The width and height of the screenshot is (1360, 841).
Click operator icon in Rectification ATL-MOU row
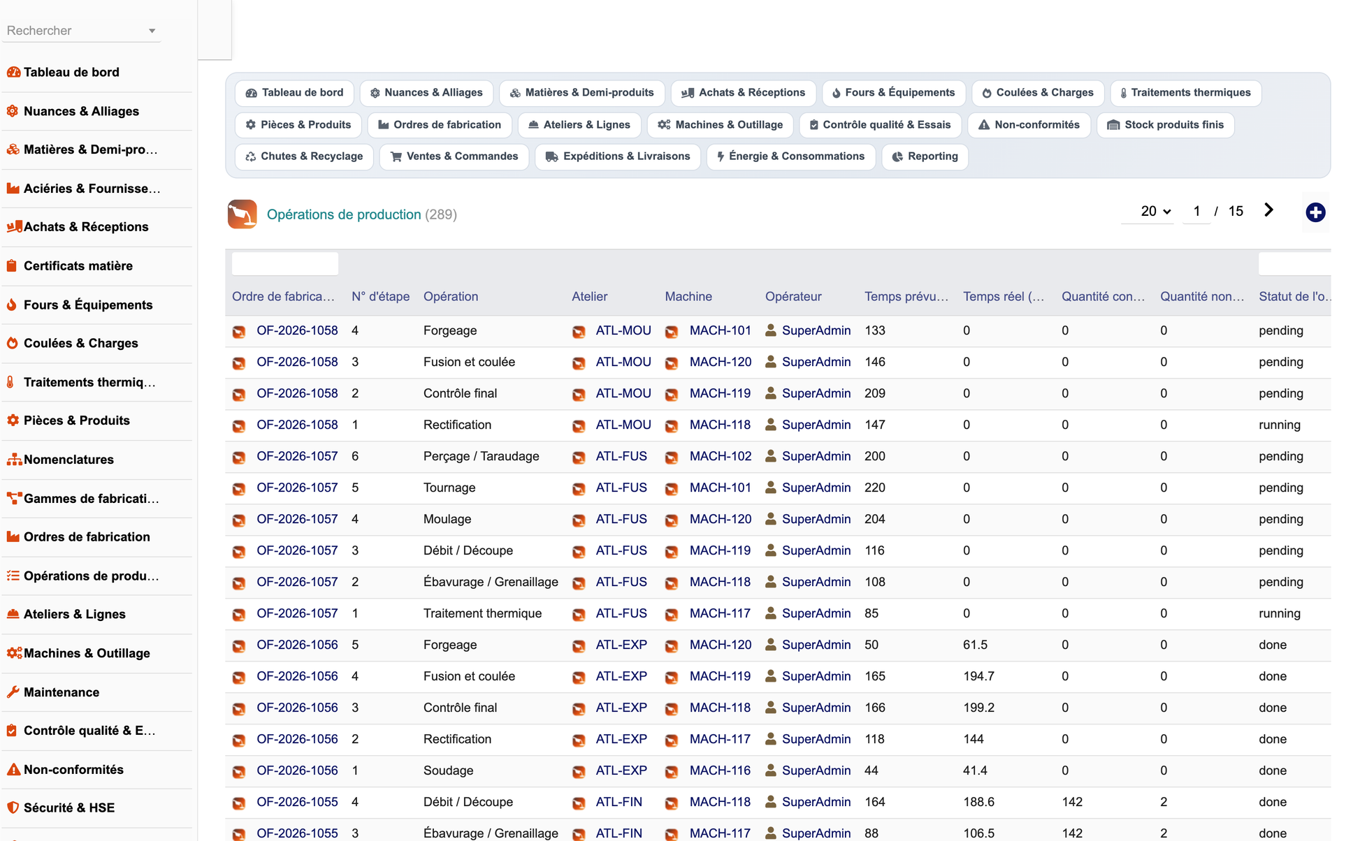pyautogui.click(x=771, y=425)
